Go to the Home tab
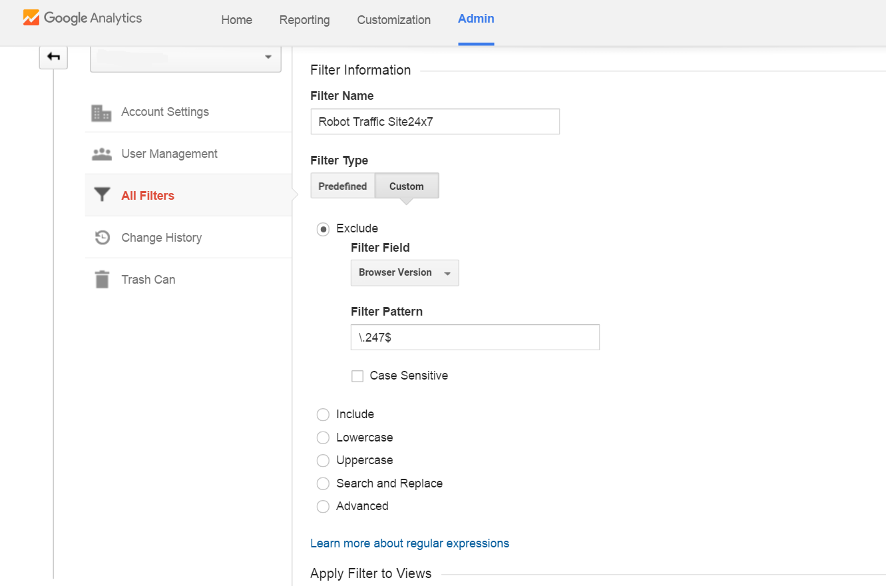The image size is (886, 586). (x=236, y=20)
